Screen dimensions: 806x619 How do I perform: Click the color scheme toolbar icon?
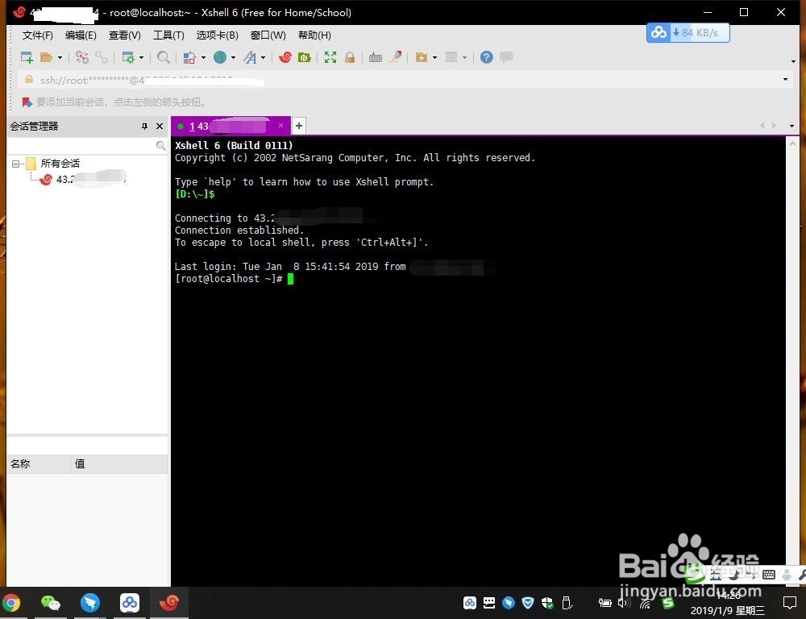(189, 57)
